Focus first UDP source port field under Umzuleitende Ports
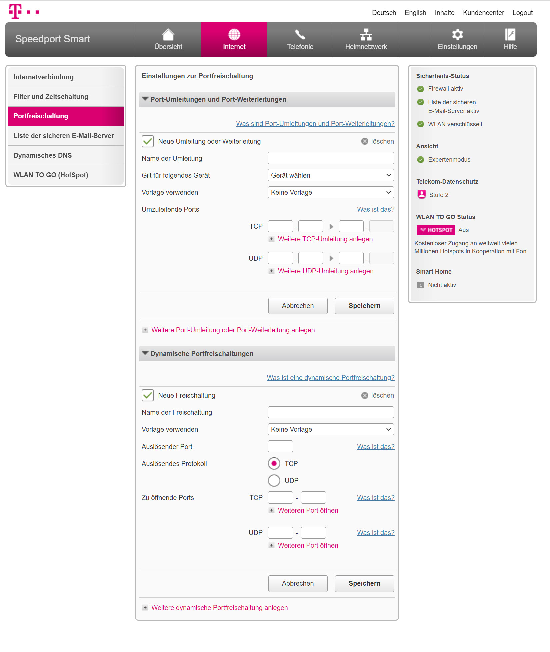 coord(280,258)
